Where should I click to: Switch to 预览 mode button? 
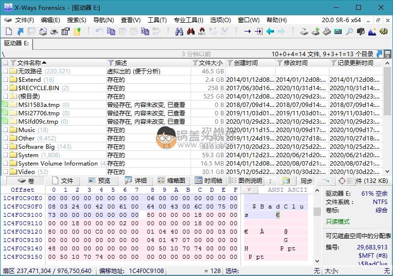click(x=99, y=181)
